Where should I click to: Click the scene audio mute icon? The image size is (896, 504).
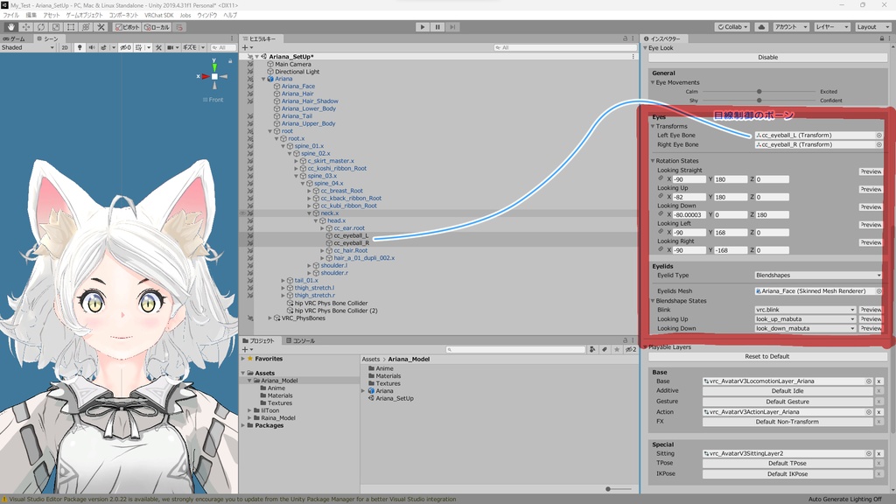click(x=92, y=45)
